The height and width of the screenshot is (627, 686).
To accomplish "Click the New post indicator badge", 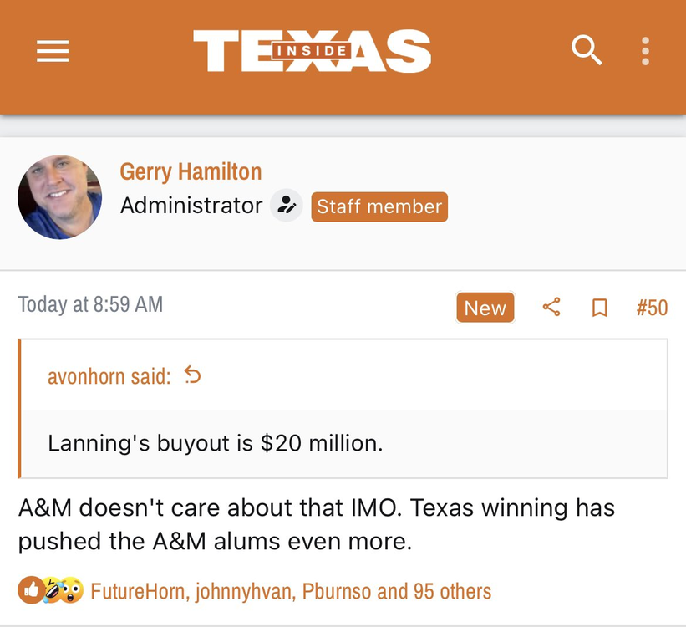I will point(485,308).
